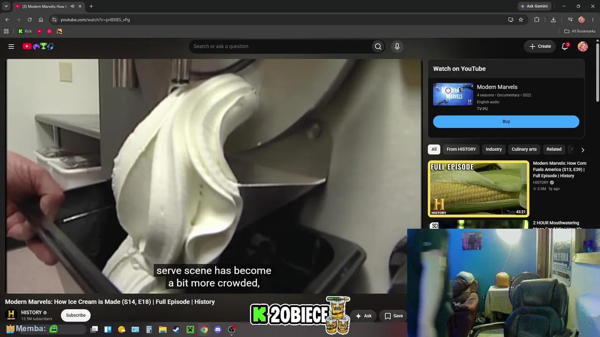Open the Chrome three-dot menu

point(593,20)
